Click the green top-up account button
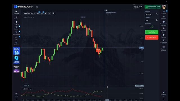Image resolution: width=180 pixels, height=101 pixels. [x=153, y=7]
